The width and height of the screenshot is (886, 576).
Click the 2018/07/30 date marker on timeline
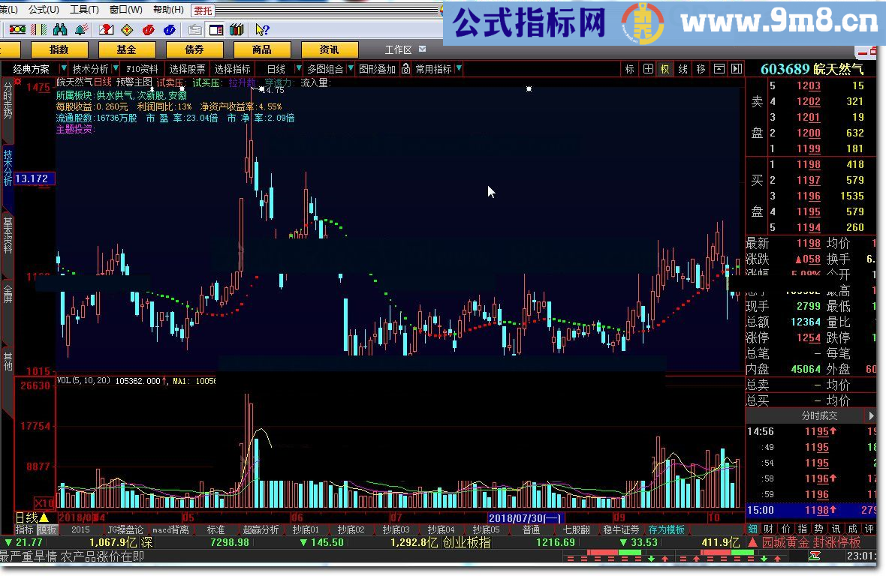525,517
